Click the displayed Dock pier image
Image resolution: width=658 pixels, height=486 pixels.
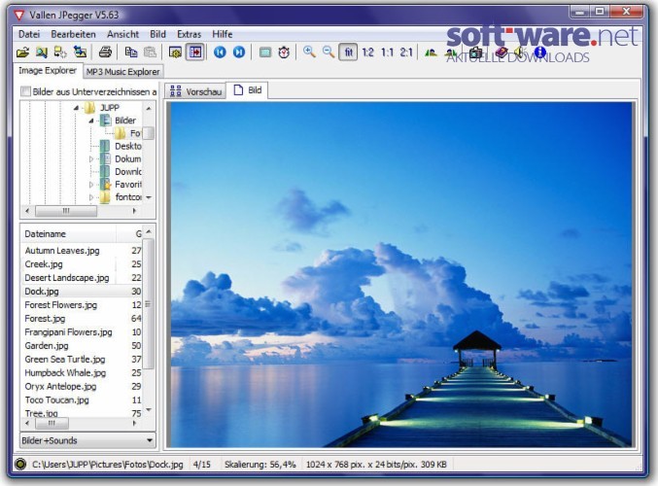click(x=400, y=274)
